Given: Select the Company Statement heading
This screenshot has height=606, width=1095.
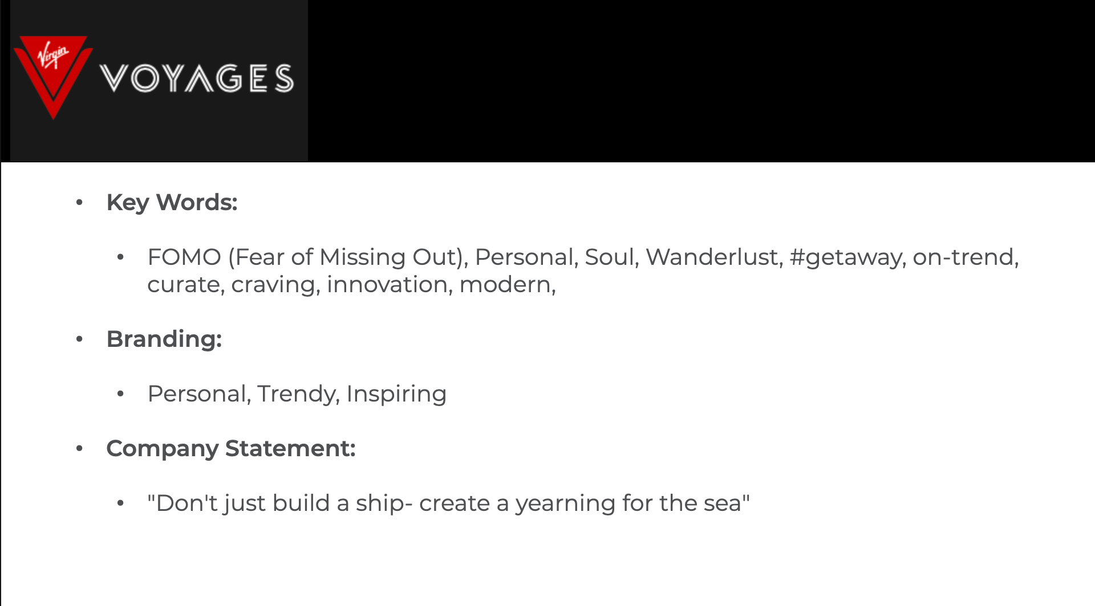Looking at the screenshot, I should [231, 448].
